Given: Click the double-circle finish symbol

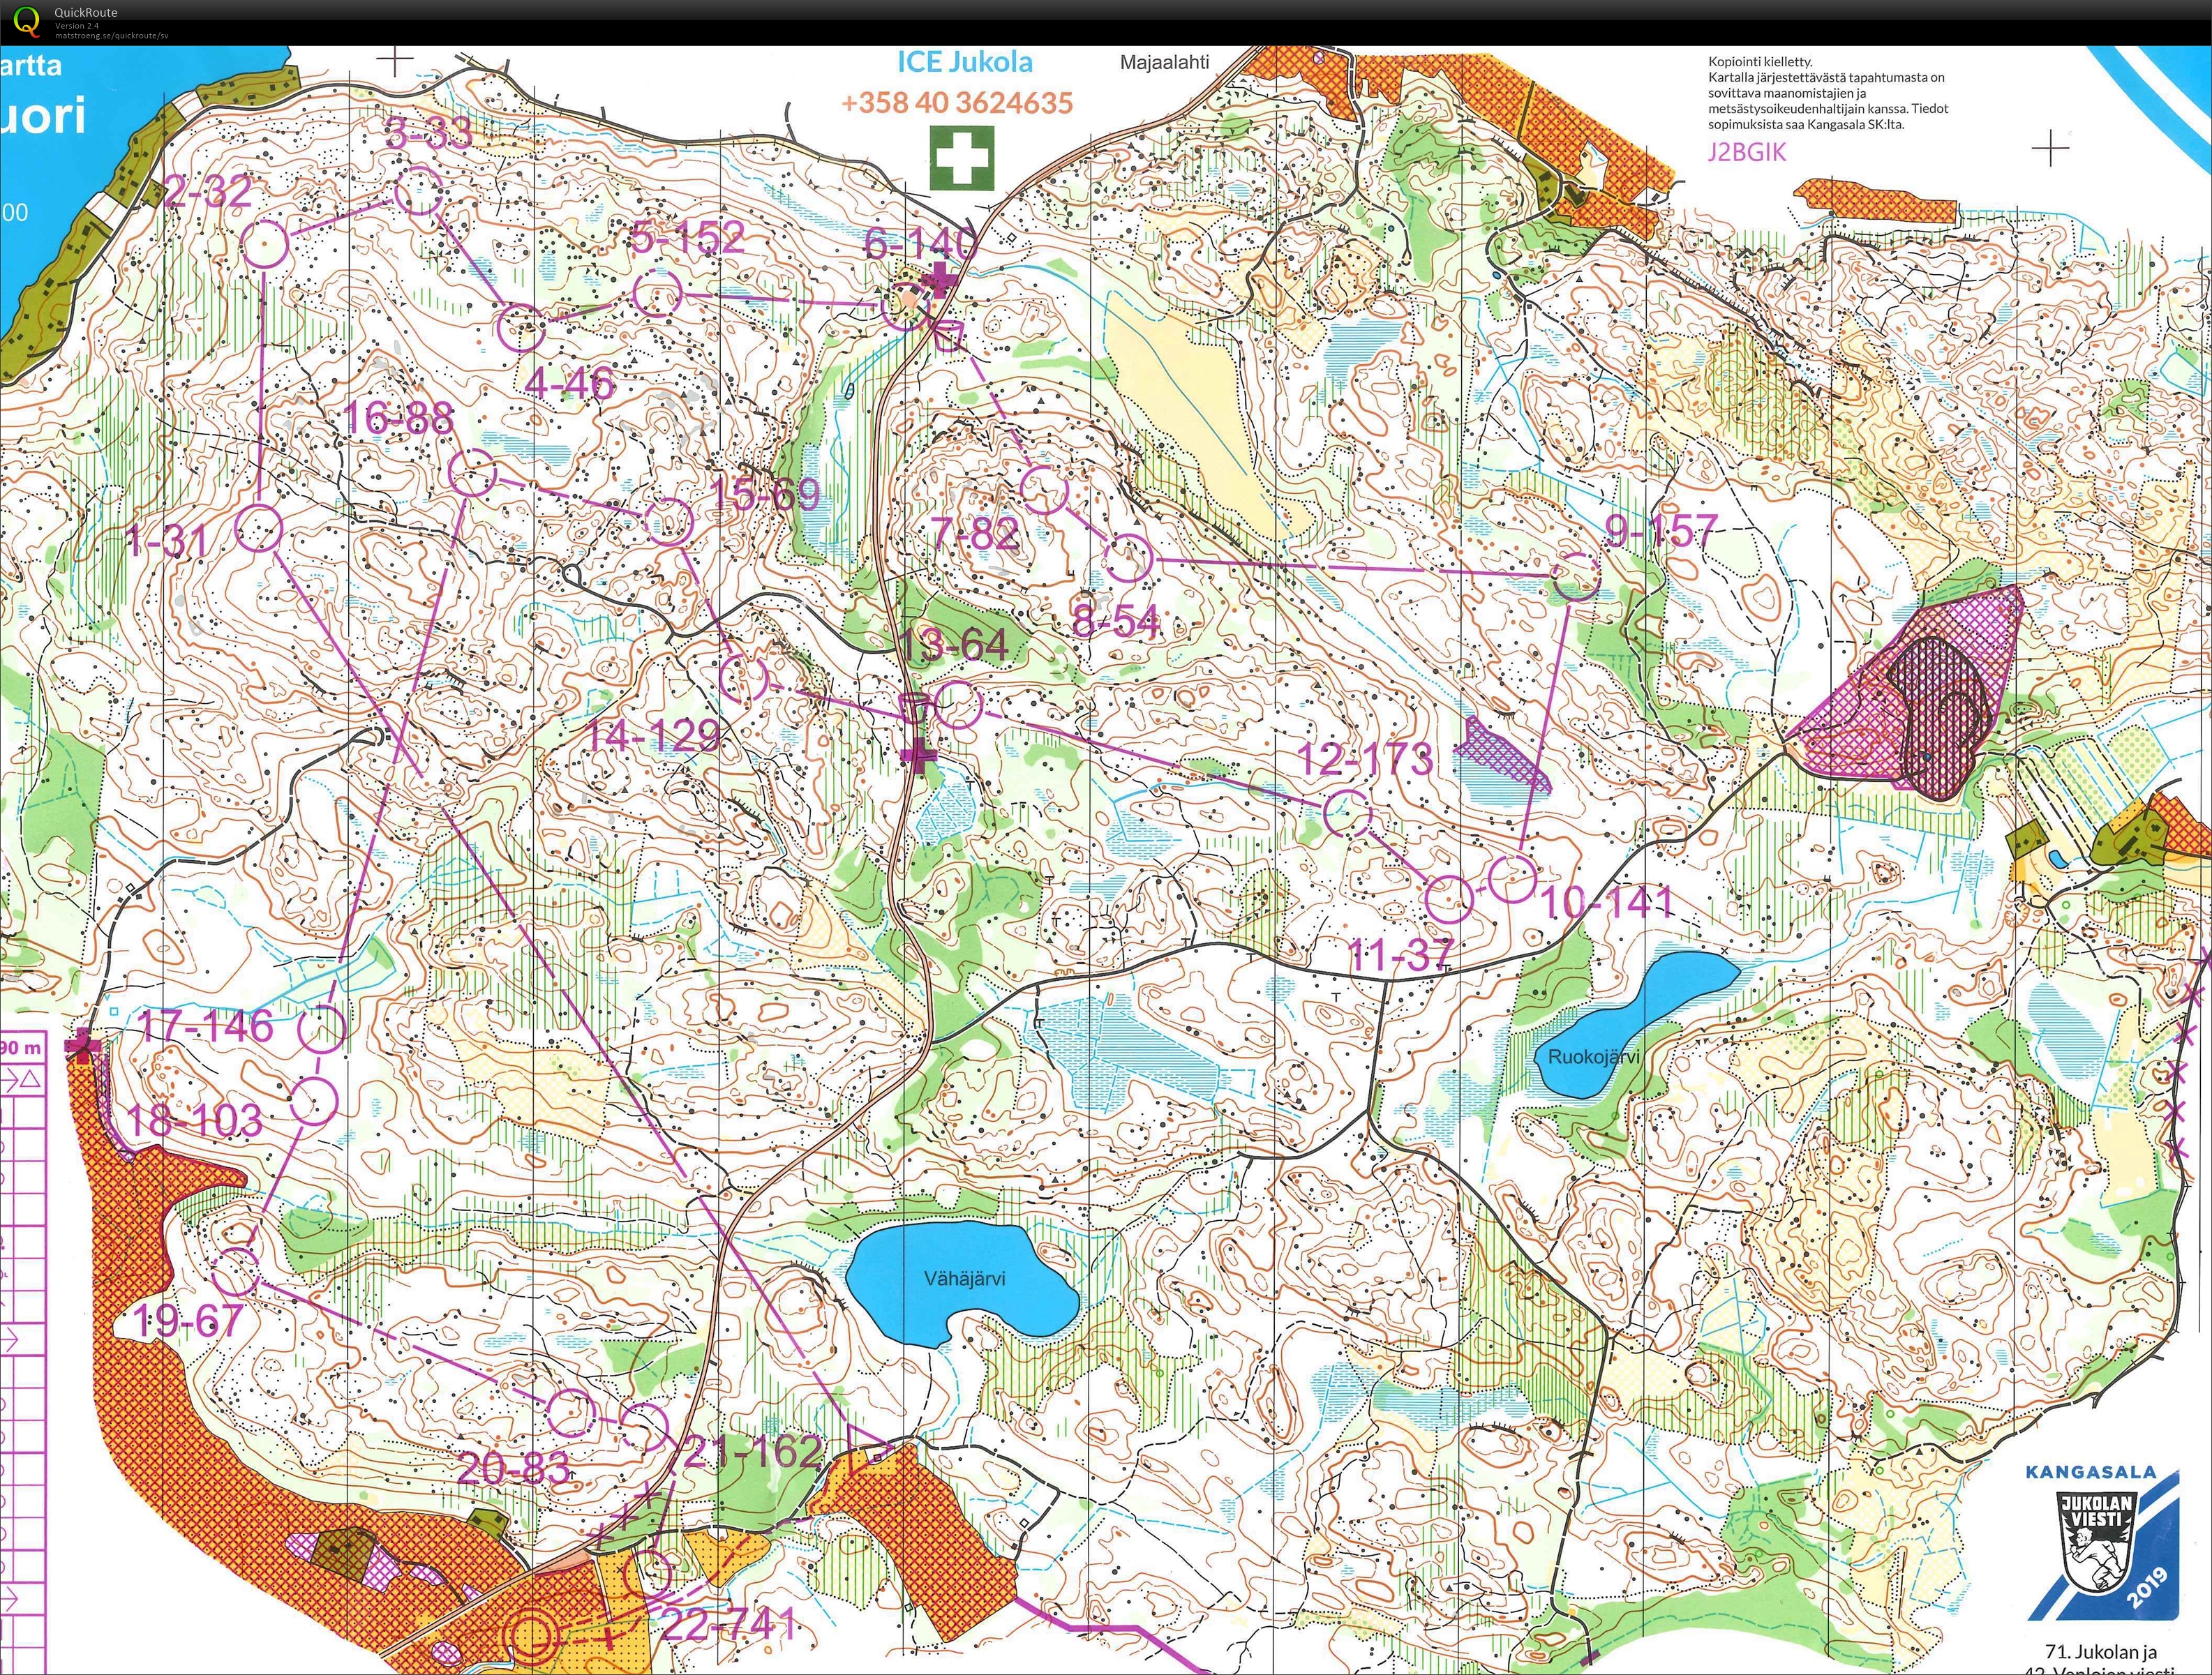Looking at the screenshot, I should 531,1635.
